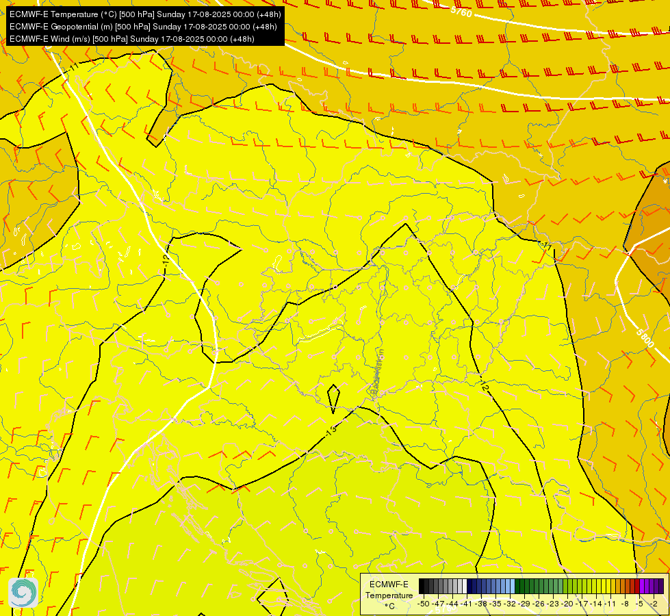Click the -13 isotherm contour label
The width and height of the screenshot is (670, 616).
click(x=331, y=430)
